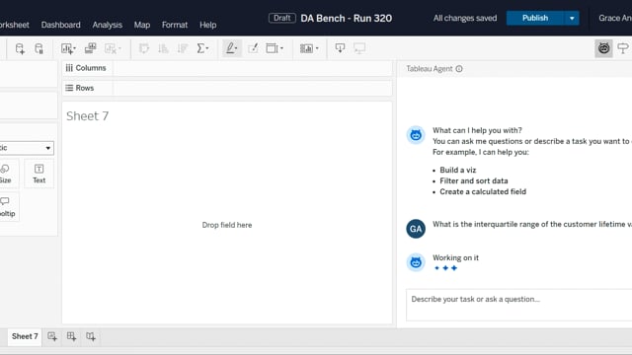Image resolution: width=632 pixels, height=355 pixels.
Task: Click the Rows shelf icon
Action: 69,88
